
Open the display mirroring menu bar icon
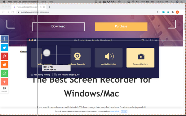point(129,2)
